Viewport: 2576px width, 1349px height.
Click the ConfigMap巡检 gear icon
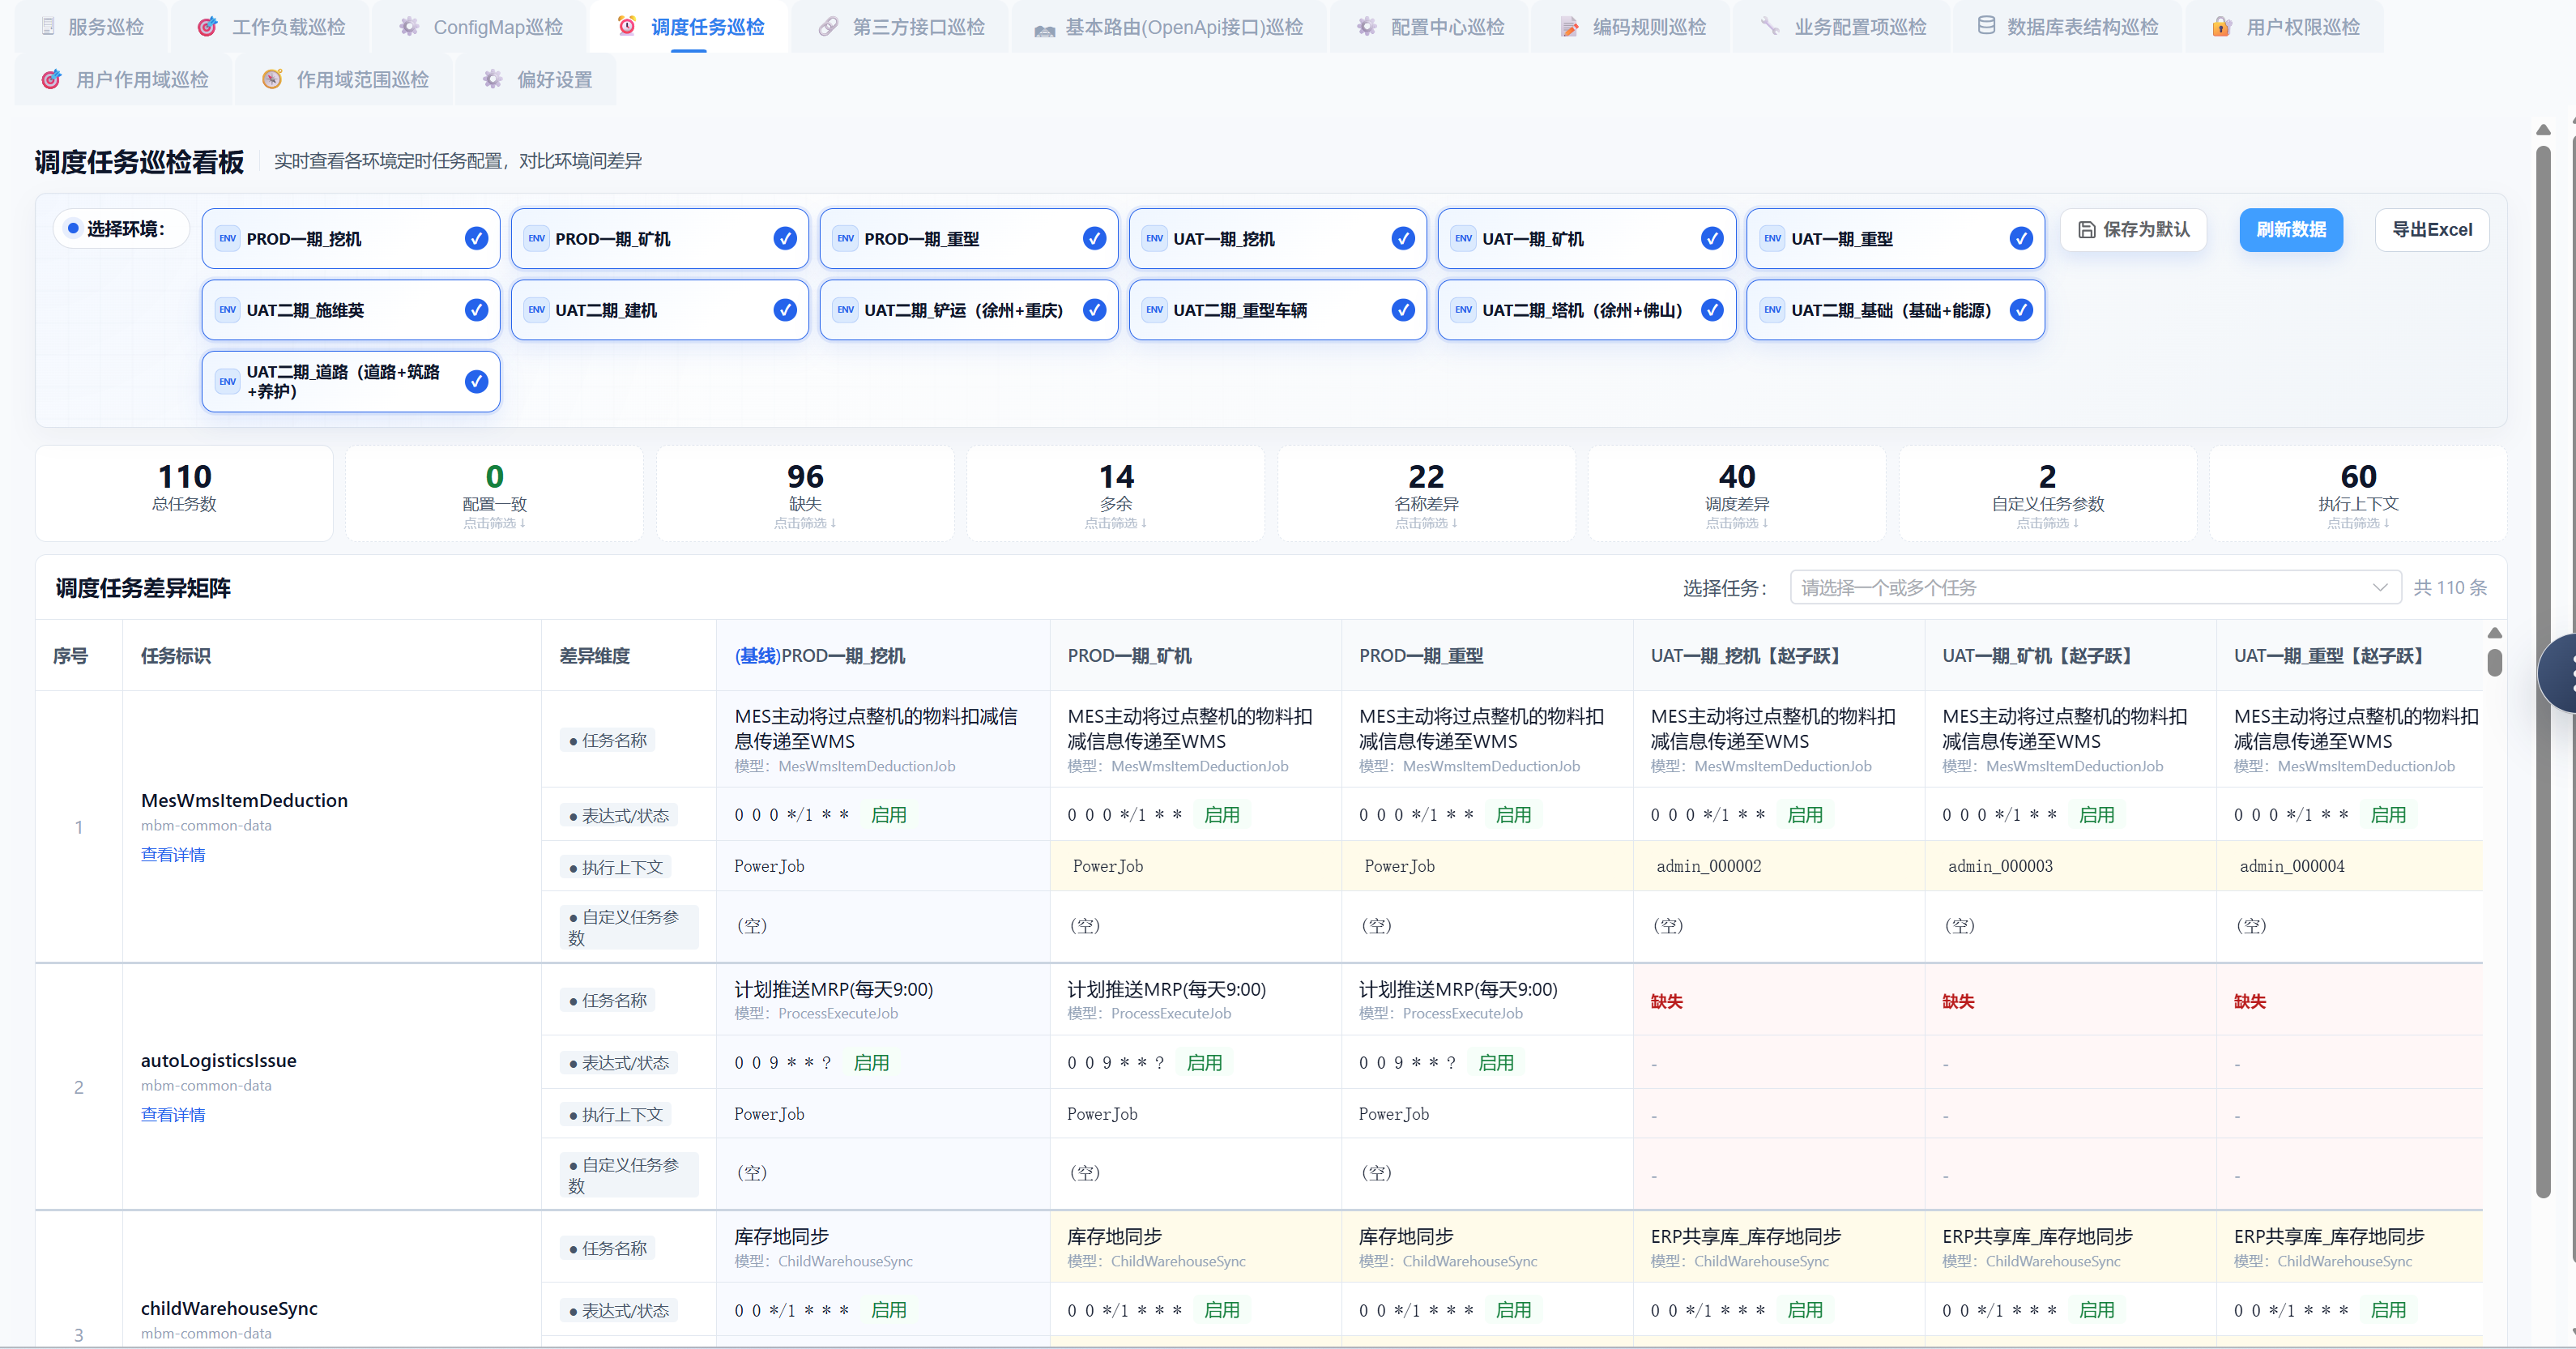tap(409, 27)
